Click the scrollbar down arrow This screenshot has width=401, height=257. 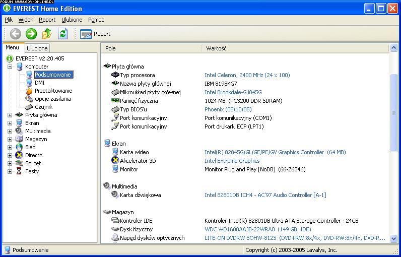tap(394, 238)
